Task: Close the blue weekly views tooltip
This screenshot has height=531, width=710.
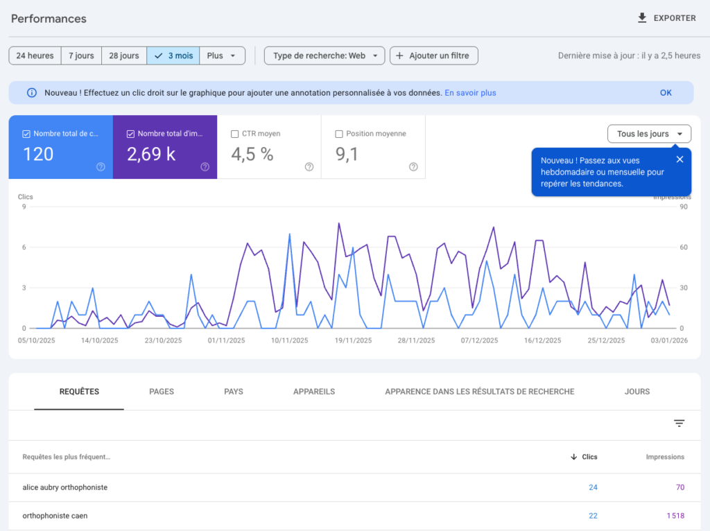Action: pyautogui.click(x=679, y=159)
